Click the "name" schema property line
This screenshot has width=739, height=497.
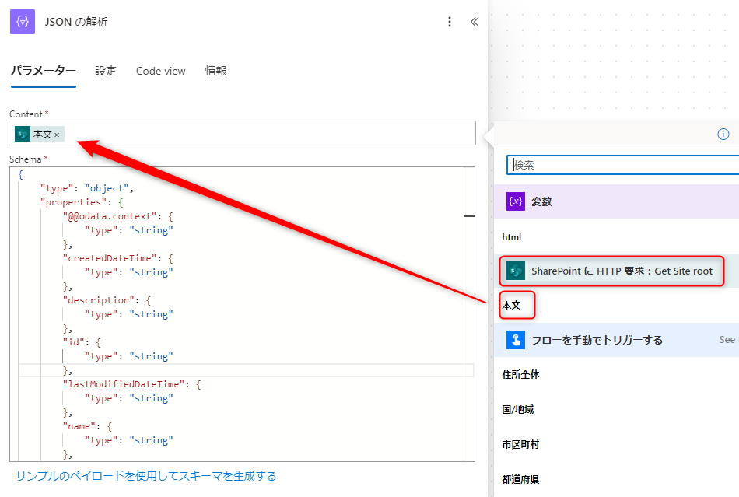(x=87, y=426)
